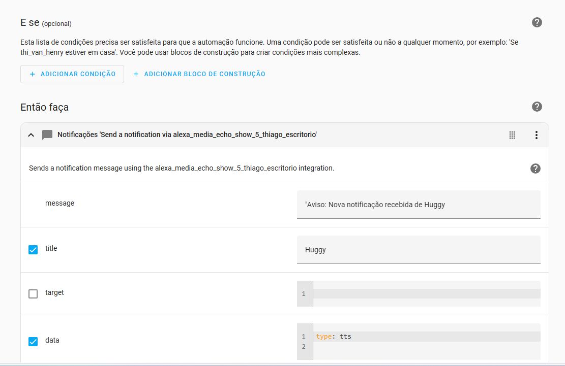Click the 'title' field label
This screenshot has height=366, width=565.
click(x=51, y=248)
